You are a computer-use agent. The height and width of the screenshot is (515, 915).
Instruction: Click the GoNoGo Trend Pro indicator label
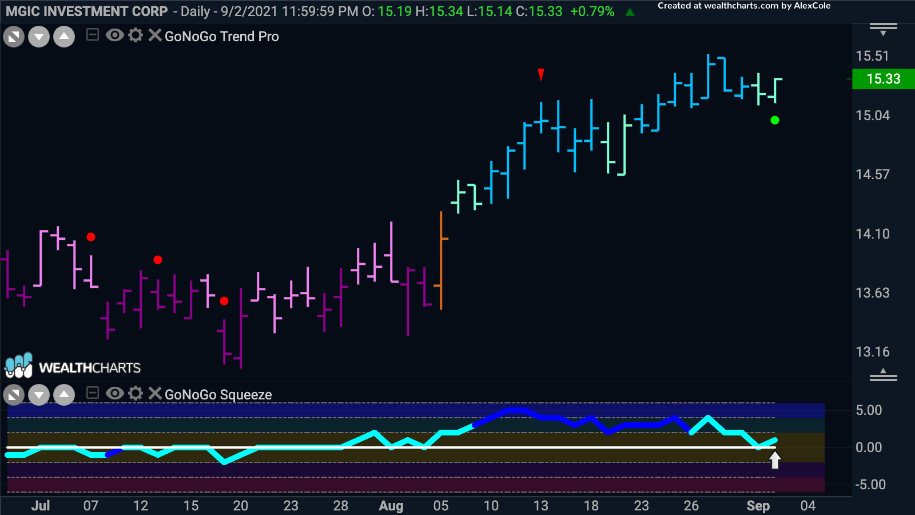click(222, 37)
